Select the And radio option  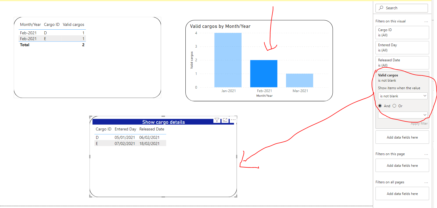[x=380, y=106]
